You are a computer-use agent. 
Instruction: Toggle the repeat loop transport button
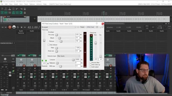tap(18, 27)
